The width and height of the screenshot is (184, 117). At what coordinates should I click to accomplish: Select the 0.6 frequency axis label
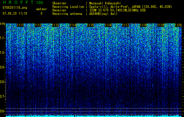[2, 111]
